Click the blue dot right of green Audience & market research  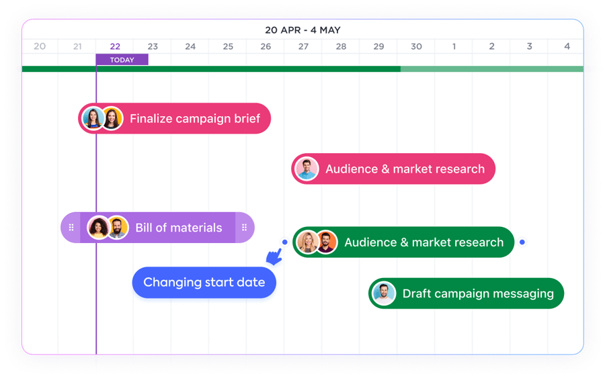(522, 242)
